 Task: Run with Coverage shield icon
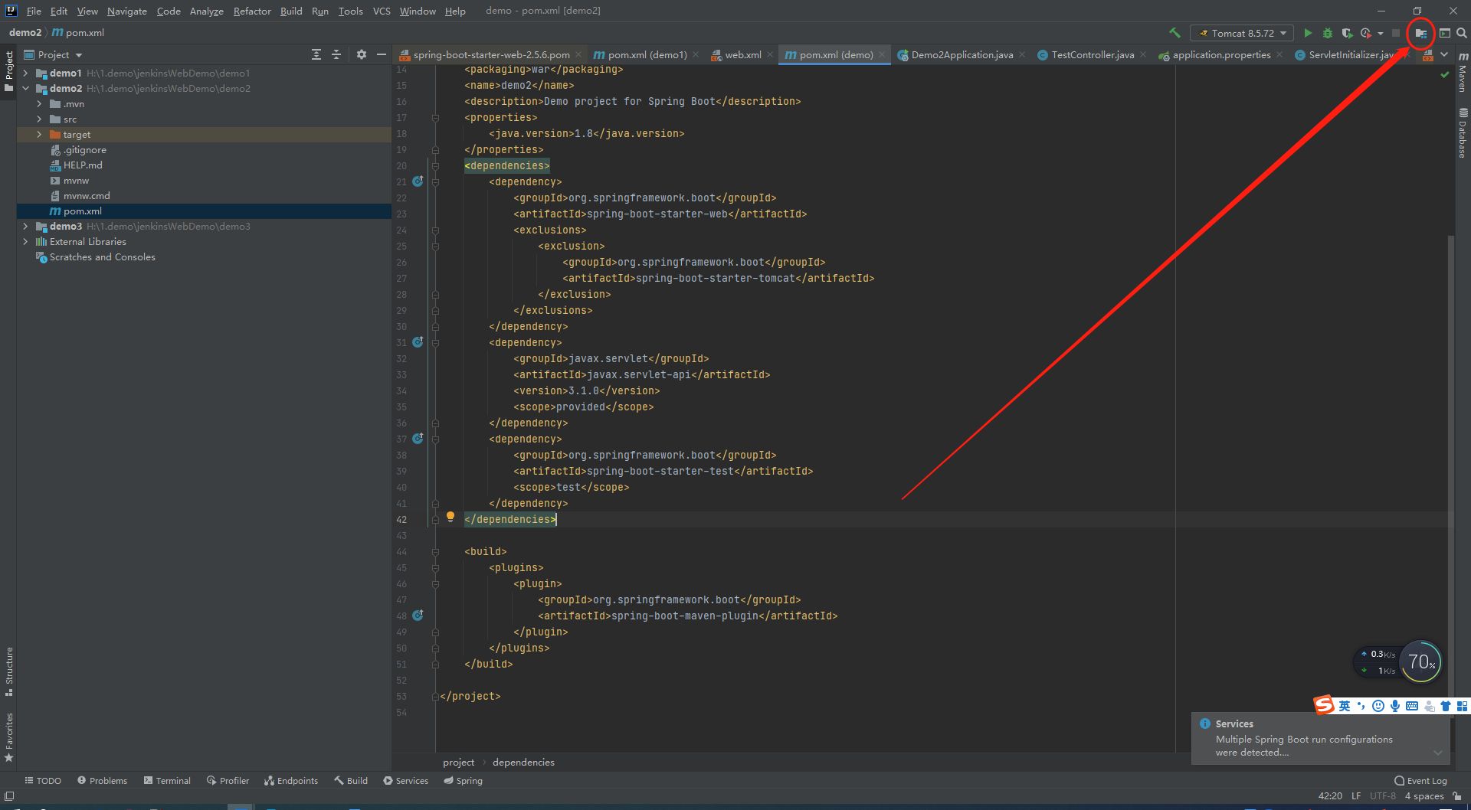tap(1346, 33)
